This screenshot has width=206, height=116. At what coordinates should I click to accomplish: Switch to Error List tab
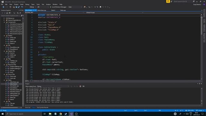[28, 107]
